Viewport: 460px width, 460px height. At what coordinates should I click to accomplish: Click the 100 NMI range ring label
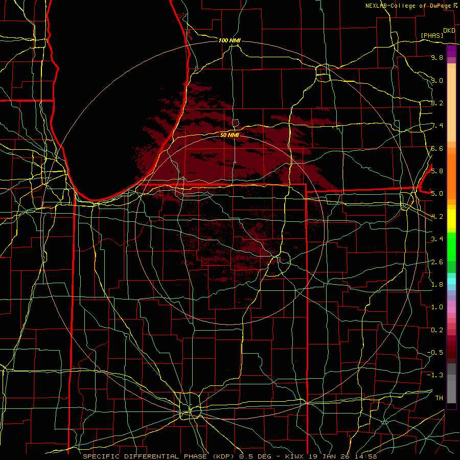(229, 40)
